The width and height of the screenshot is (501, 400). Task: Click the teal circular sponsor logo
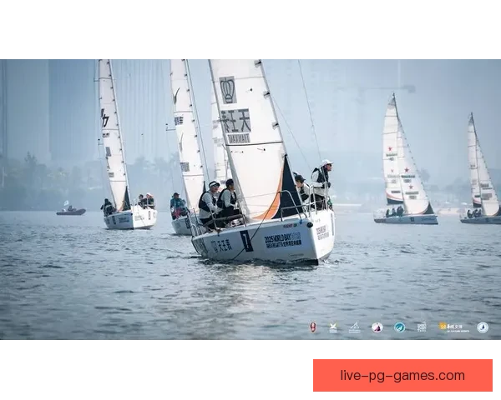(x=399, y=327)
